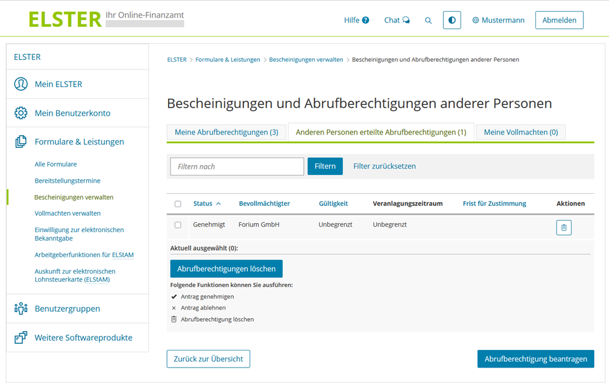Collapse the Formulare & Leistungen section
The width and height of the screenshot is (609, 387).
tap(79, 142)
